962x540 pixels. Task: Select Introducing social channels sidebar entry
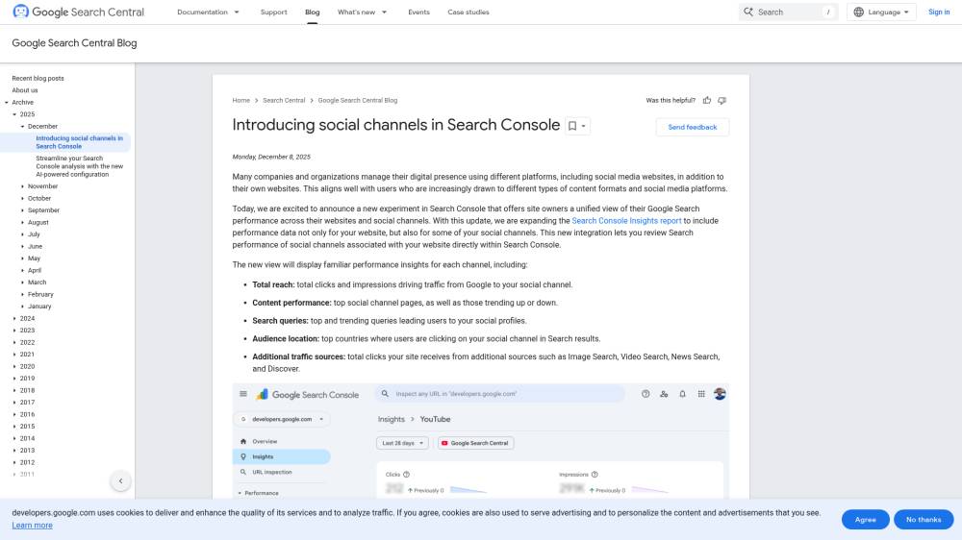coord(79,142)
